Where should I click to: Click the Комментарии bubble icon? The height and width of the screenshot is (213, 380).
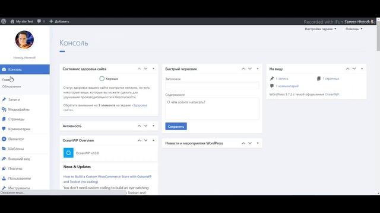coord(4,129)
